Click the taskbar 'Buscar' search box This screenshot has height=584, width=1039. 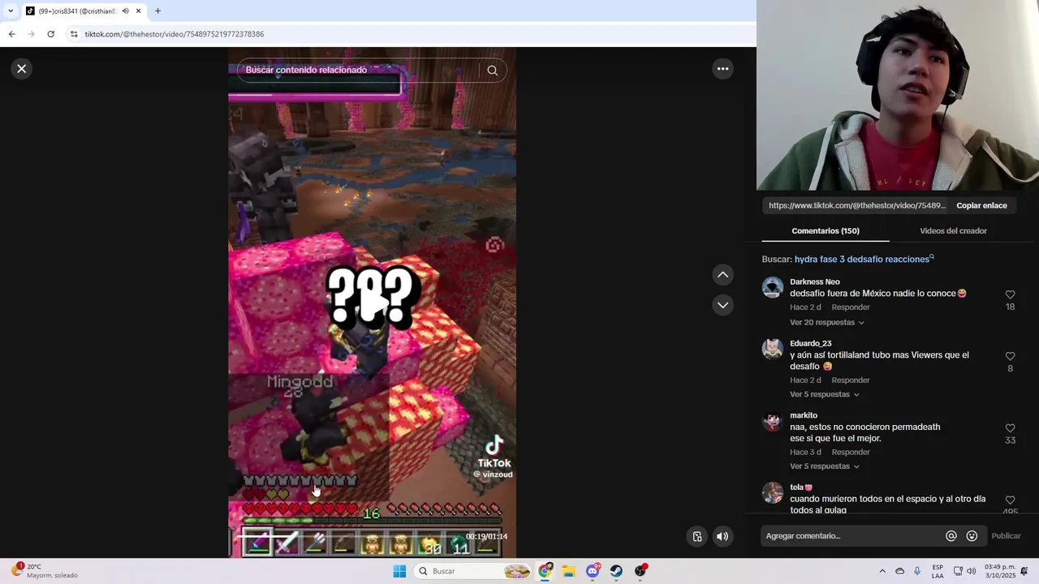coord(474,571)
